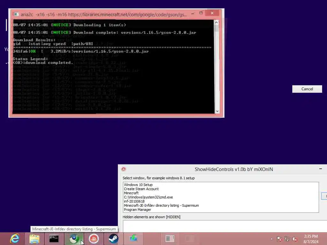Image resolution: width=327 pixels, height=245 pixels.
Task: Open the clock showing 2:35 PM
Action: [x=311, y=239]
